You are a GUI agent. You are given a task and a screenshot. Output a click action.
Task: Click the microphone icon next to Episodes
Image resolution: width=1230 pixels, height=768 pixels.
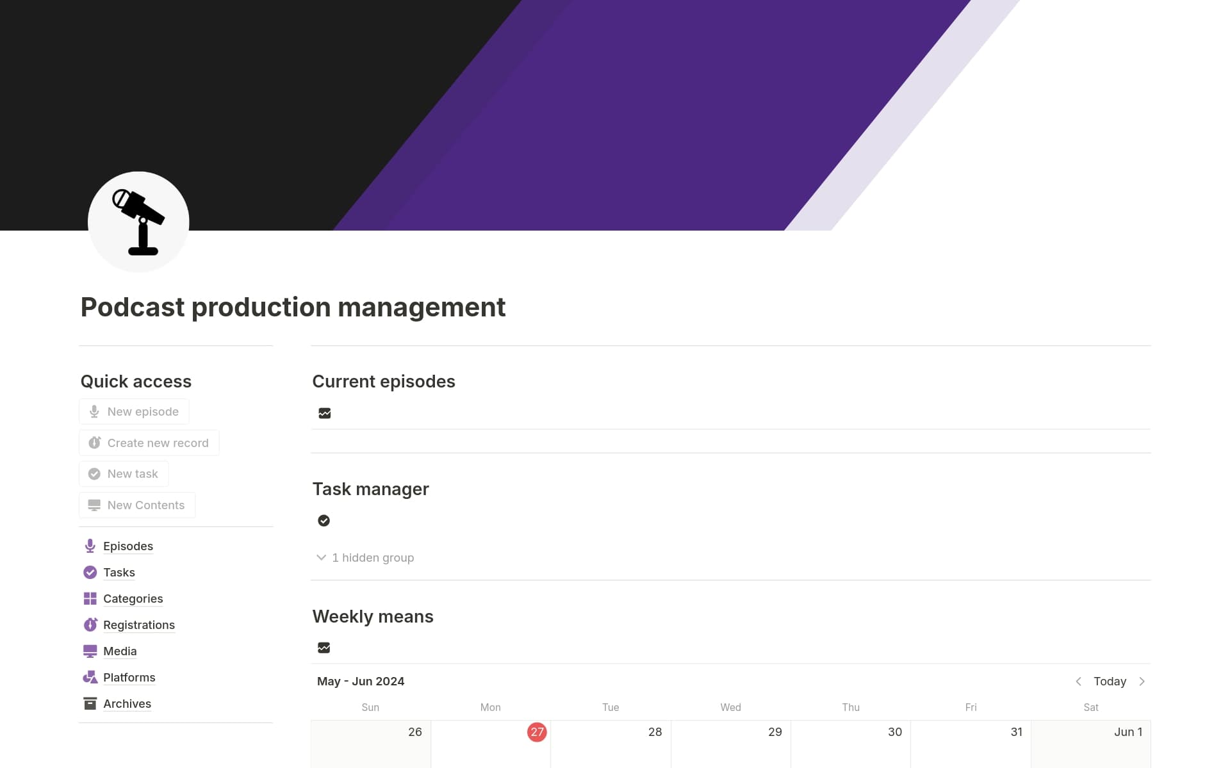click(x=90, y=546)
